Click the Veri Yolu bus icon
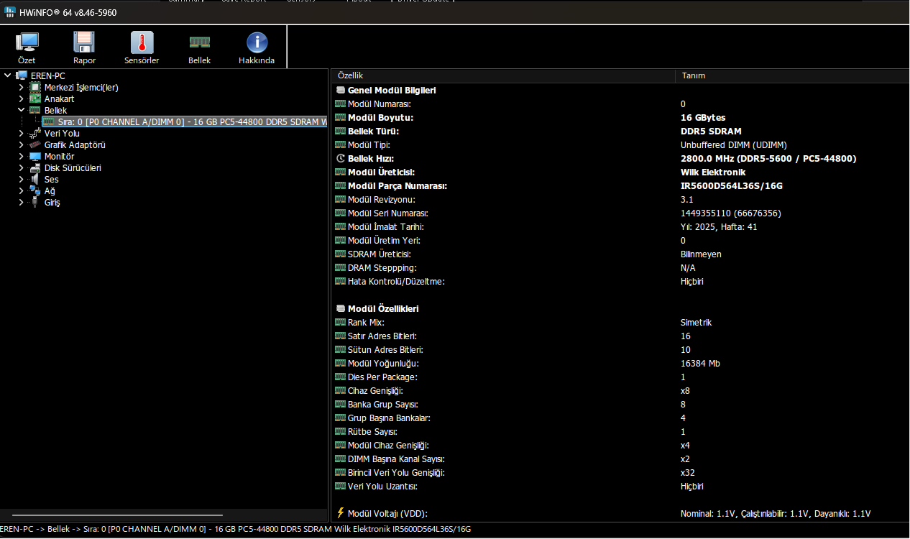 coord(35,133)
